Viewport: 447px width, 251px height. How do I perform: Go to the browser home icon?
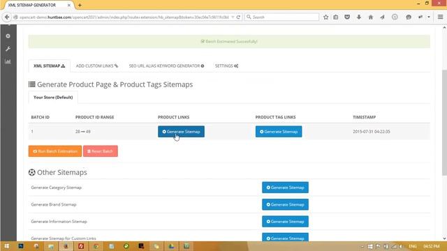[371, 17]
